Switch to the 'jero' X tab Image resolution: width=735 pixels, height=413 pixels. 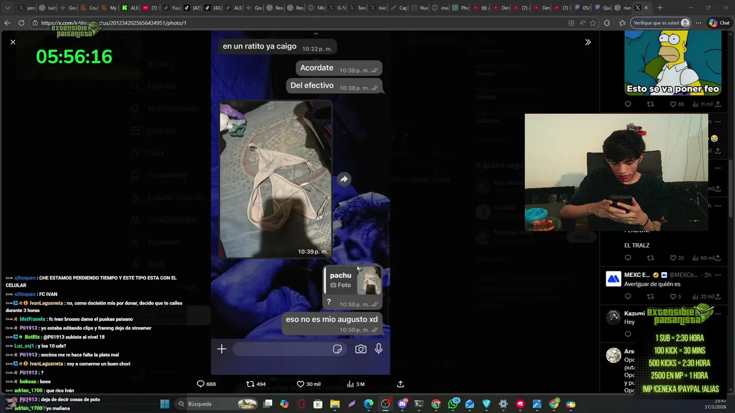(26, 8)
